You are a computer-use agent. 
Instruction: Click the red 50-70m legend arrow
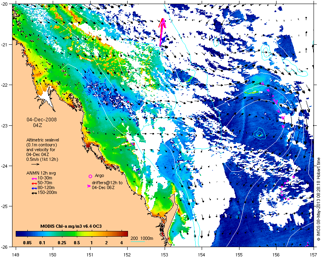(x=34, y=183)
